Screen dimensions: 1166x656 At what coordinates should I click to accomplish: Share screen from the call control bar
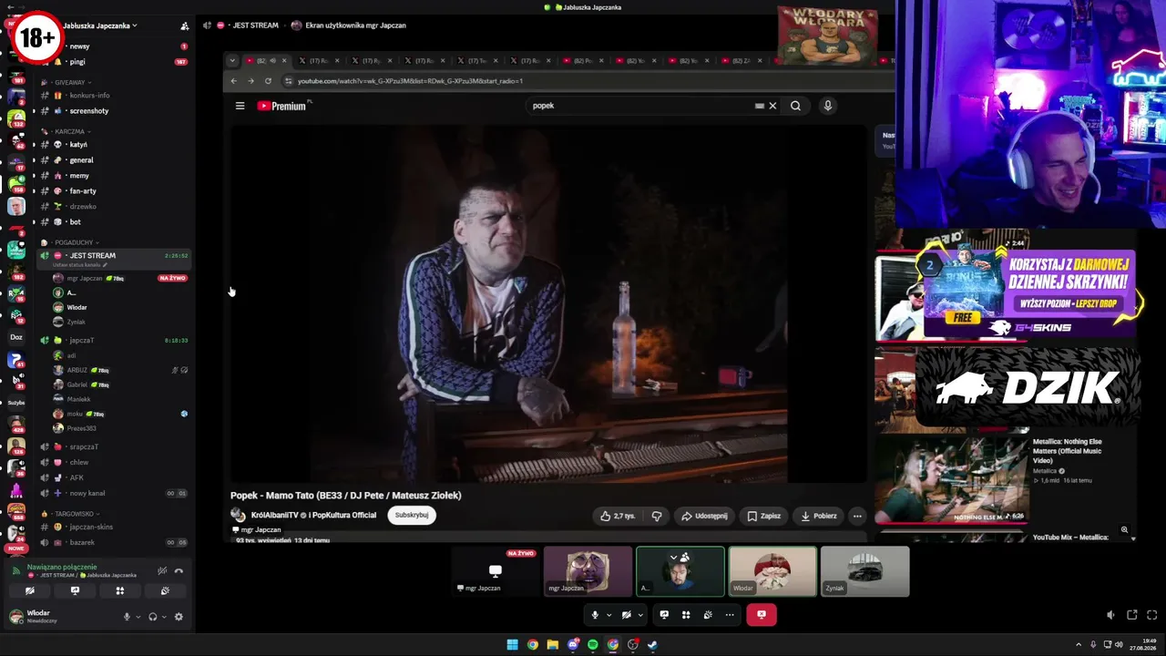(x=664, y=615)
